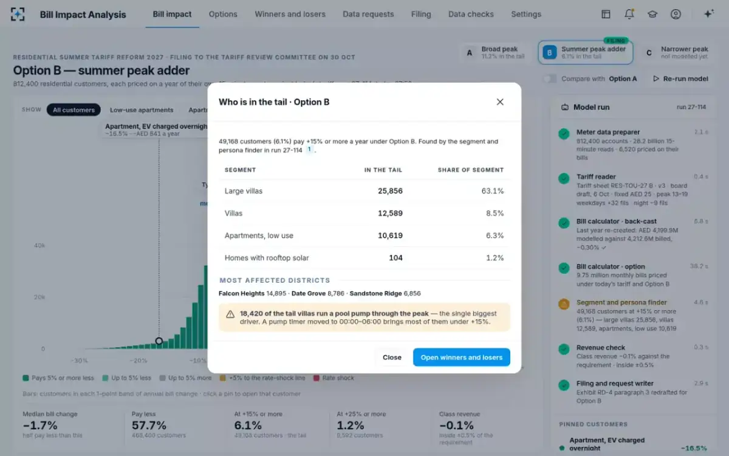
Task: Click the Model run panel icon
Action: point(565,107)
